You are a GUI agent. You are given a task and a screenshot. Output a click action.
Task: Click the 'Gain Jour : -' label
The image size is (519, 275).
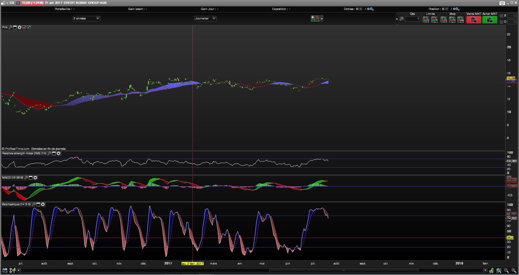tap(209, 9)
